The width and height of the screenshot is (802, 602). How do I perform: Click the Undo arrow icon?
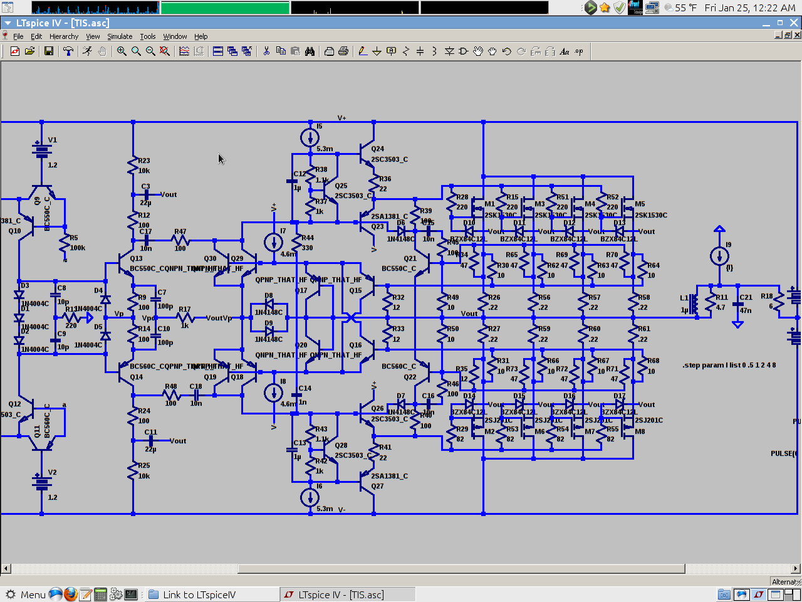(x=507, y=51)
